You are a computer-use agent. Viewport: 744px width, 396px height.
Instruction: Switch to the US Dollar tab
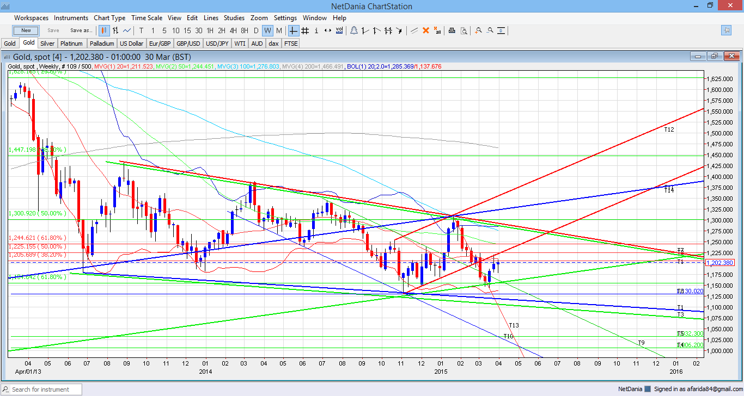(x=131, y=43)
